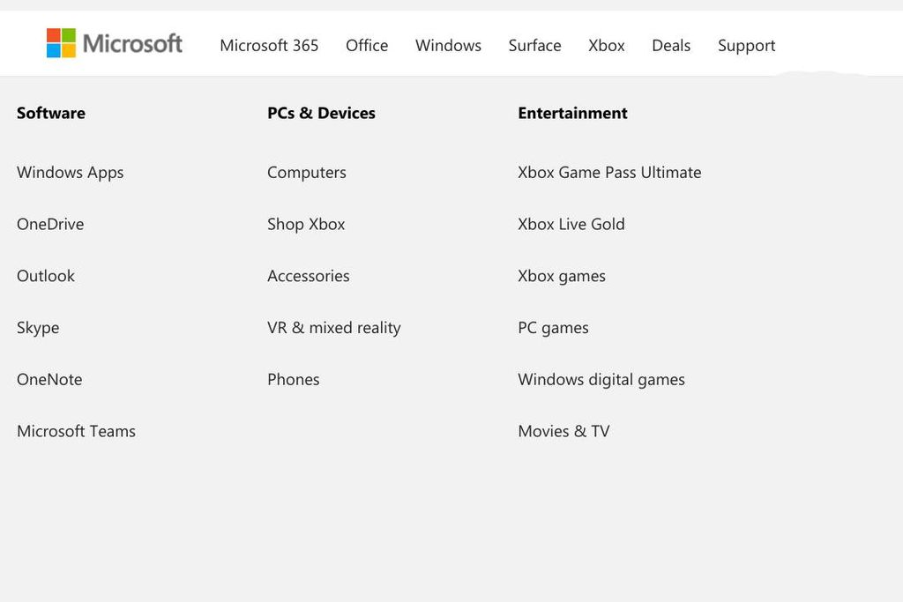This screenshot has height=602, width=903.
Task: Choose Xbox in the header navigation
Action: [x=607, y=46]
